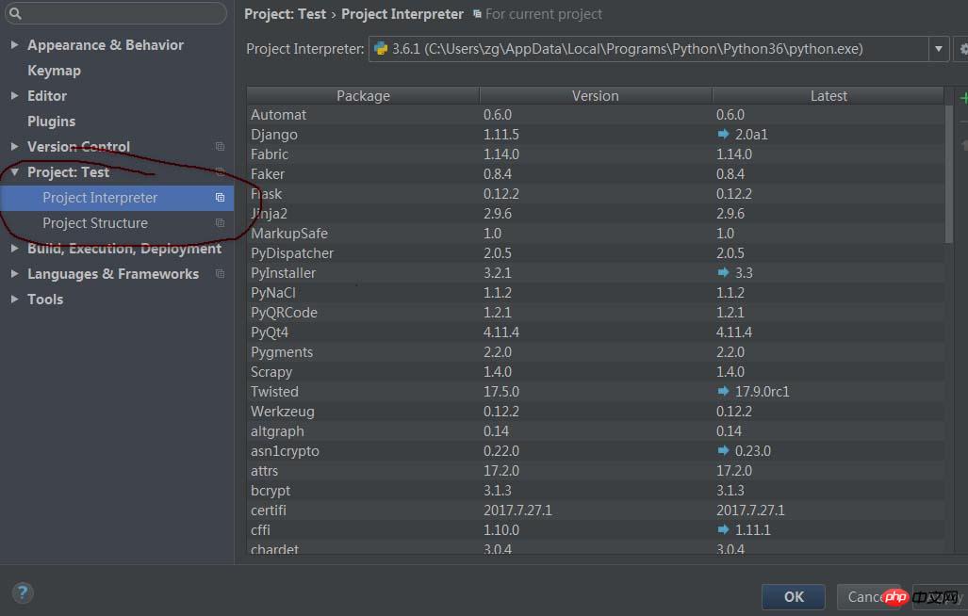Click upgrade arrow icon beside asn1crypto 0.23.0

(723, 450)
